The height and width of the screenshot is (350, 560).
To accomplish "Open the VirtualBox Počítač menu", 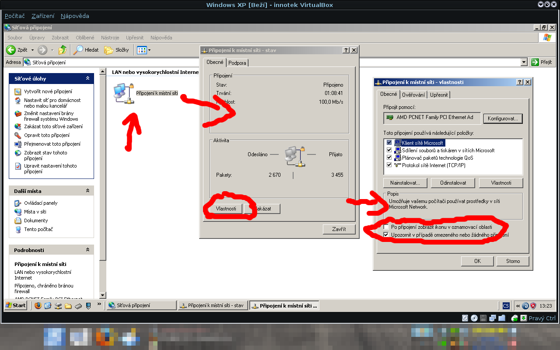I will [15, 16].
